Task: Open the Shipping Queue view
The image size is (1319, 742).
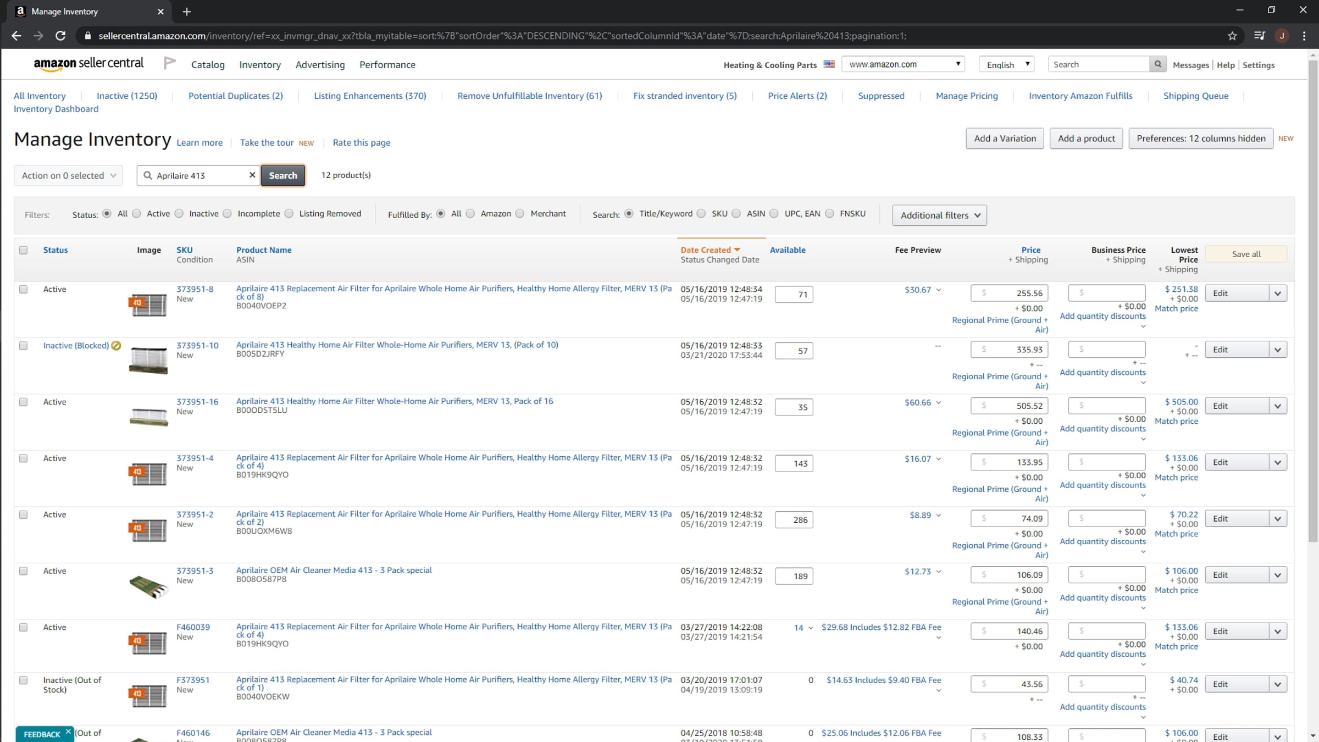Action: point(1196,96)
